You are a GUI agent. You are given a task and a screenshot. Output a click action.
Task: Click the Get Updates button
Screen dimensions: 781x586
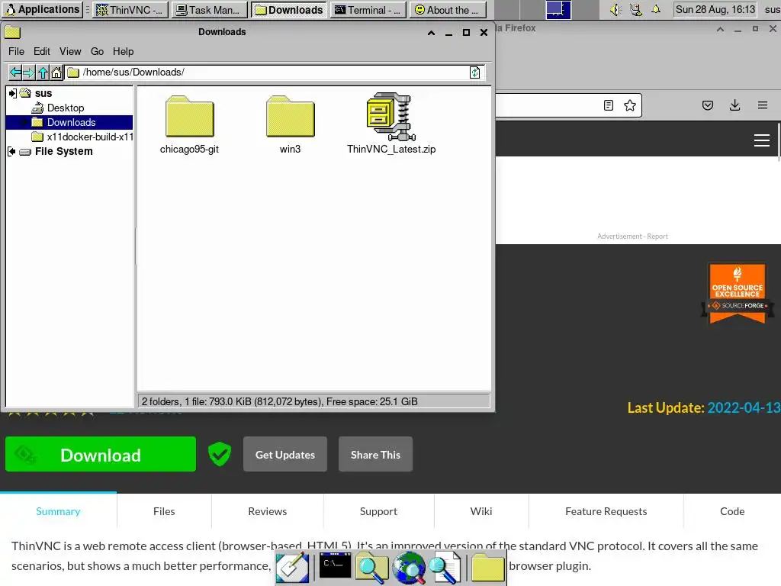[285, 455]
